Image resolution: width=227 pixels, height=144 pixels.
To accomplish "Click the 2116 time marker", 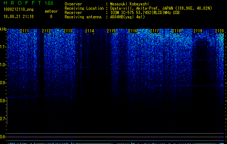I will coord(133,31).
